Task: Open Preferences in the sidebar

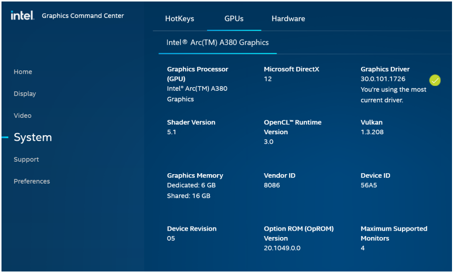Action: coord(32,182)
